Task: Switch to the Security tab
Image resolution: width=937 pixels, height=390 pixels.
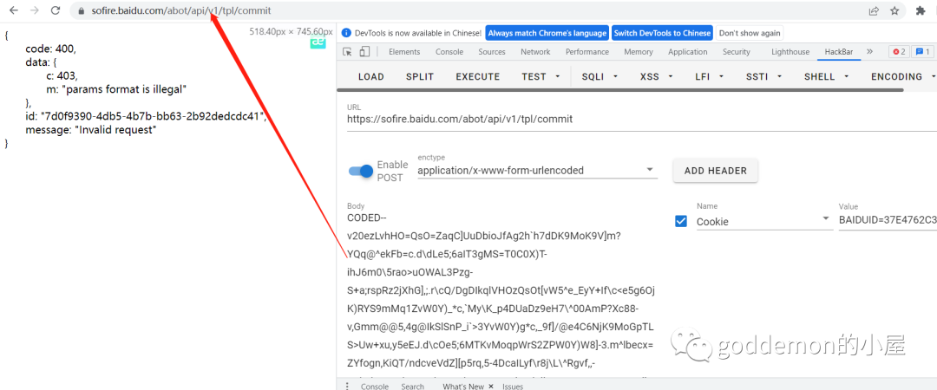Action: (x=737, y=52)
